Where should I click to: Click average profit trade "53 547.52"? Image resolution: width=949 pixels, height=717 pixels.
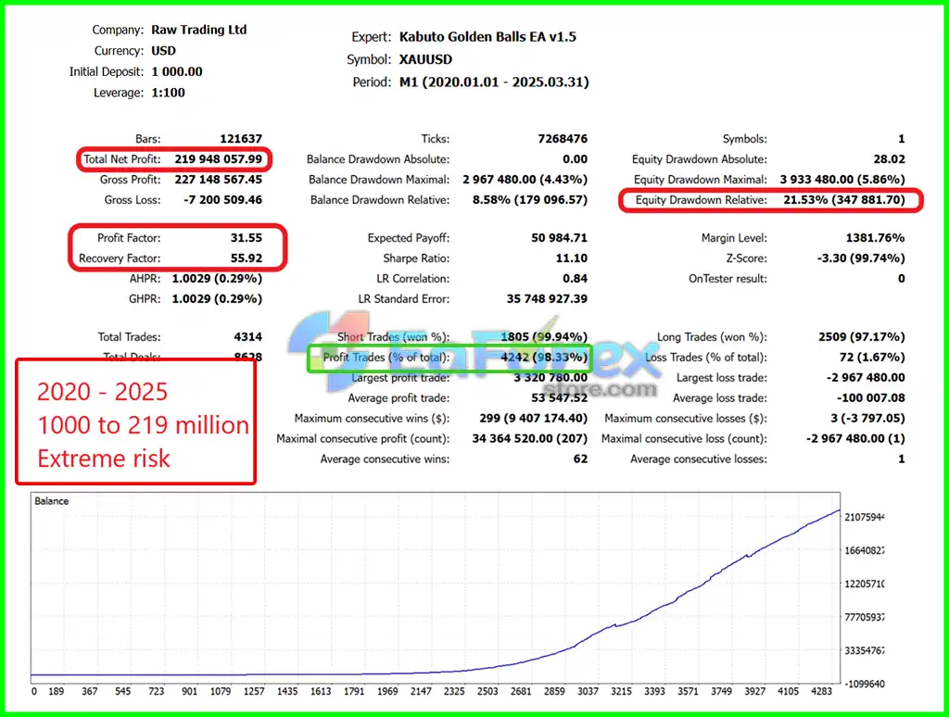559,398
